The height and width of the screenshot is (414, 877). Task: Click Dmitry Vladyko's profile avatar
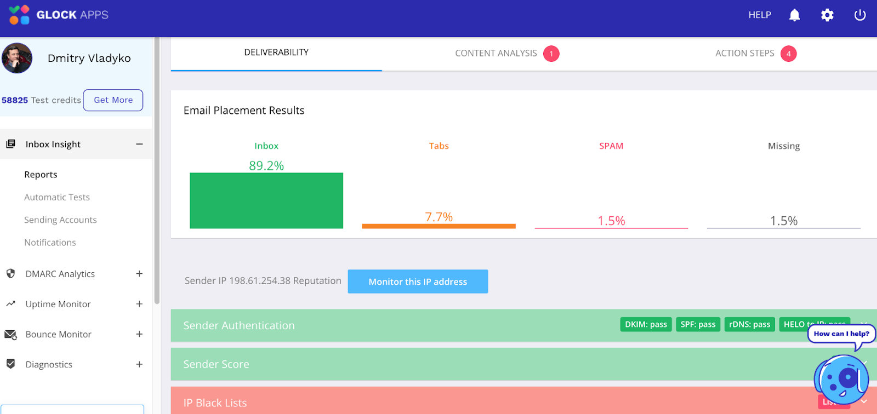[x=17, y=58]
